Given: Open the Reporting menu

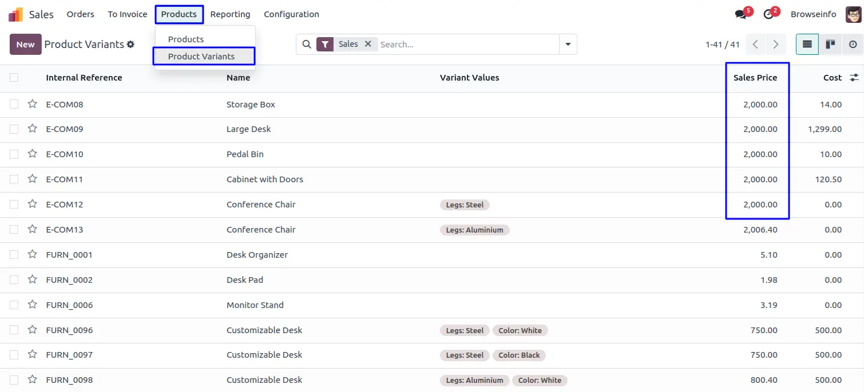Looking at the screenshot, I should 230,14.
